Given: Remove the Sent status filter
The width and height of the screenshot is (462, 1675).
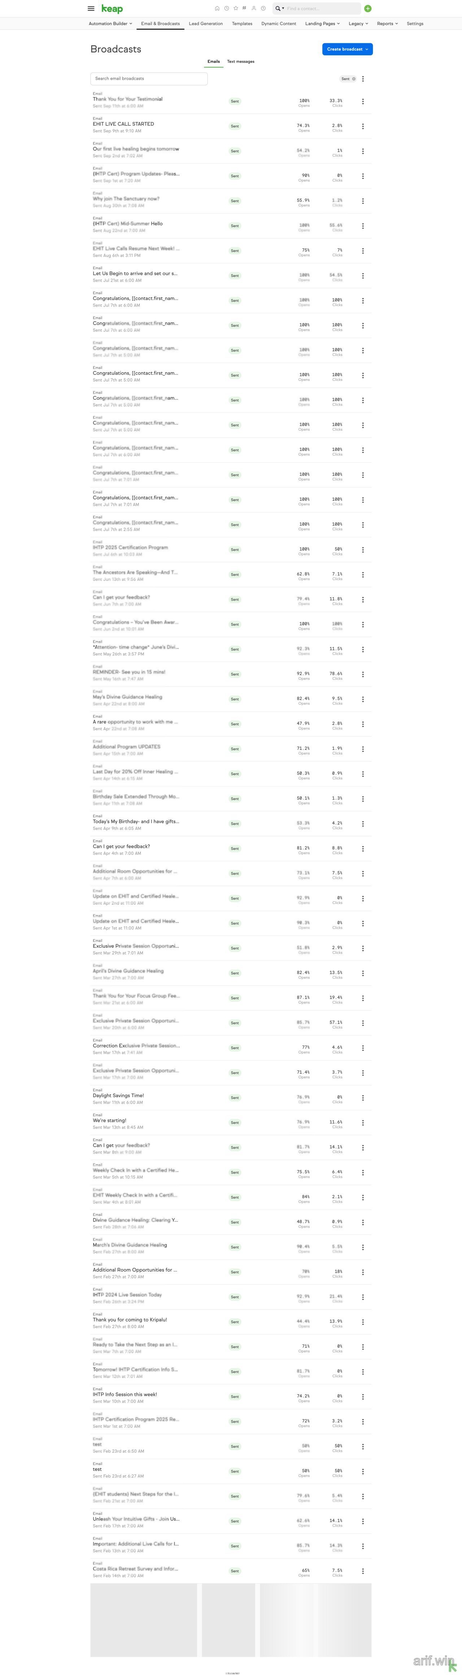Looking at the screenshot, I should [x=354, y=78].
